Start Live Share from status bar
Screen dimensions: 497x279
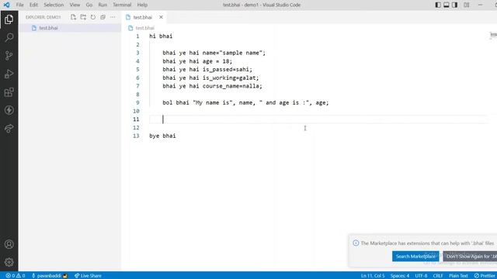click(88, 276)
